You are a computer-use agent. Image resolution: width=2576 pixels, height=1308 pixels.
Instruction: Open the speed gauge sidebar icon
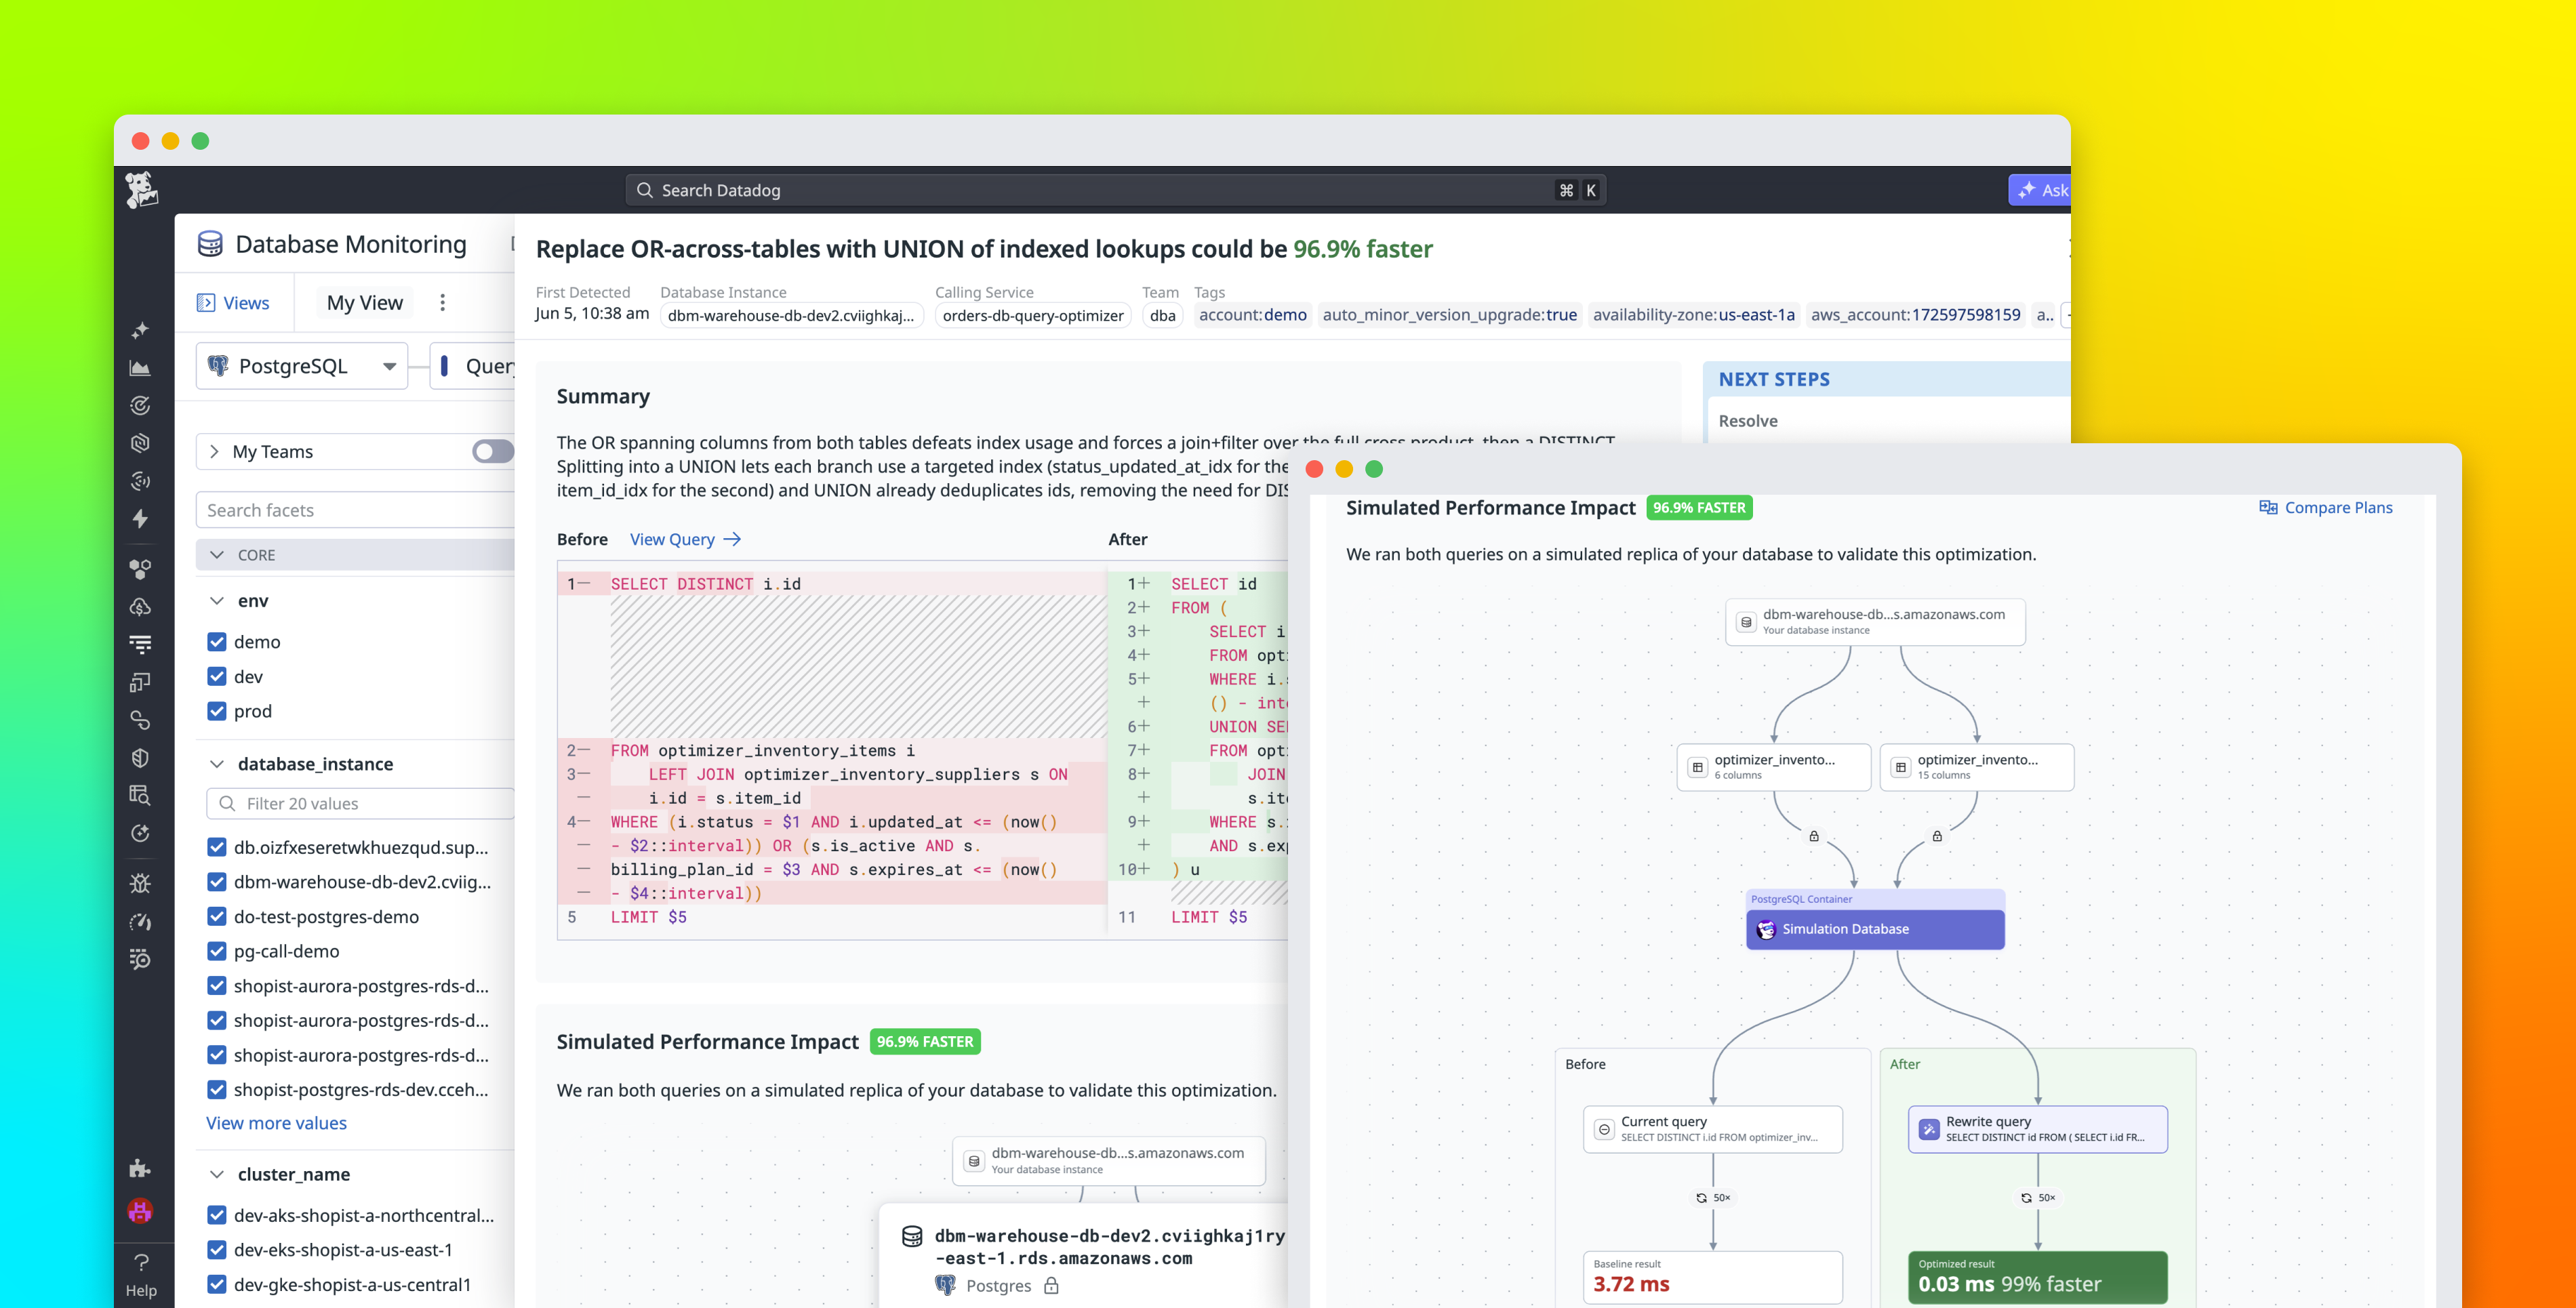[x=141, y=922]
